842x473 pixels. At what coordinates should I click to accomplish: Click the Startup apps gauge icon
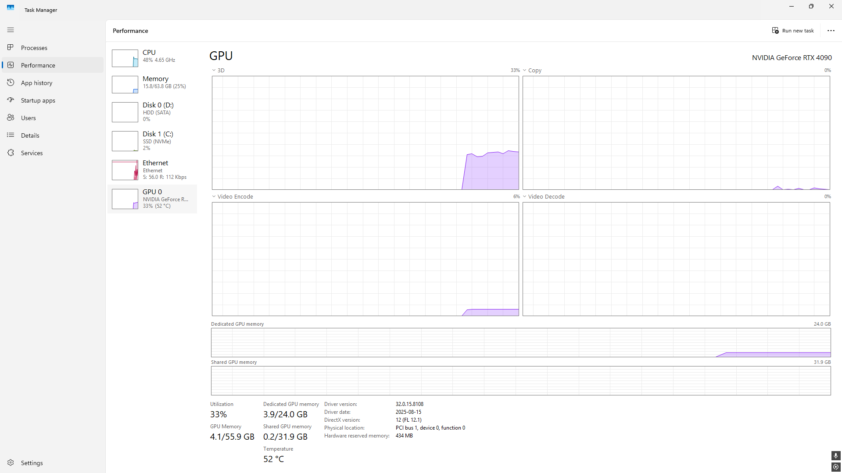pyautogui.click(x=11, y=100)
